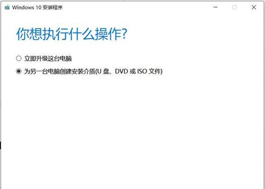Viewport: 265px width, 189px height.
Task: Click the ISO 文件 text in second option
Action: [x=149, y=71]
